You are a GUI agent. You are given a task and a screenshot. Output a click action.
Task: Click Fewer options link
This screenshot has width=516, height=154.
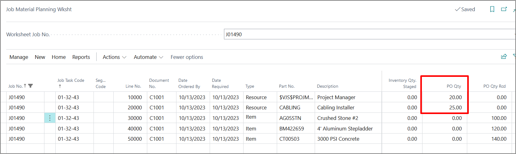(187, 57)
